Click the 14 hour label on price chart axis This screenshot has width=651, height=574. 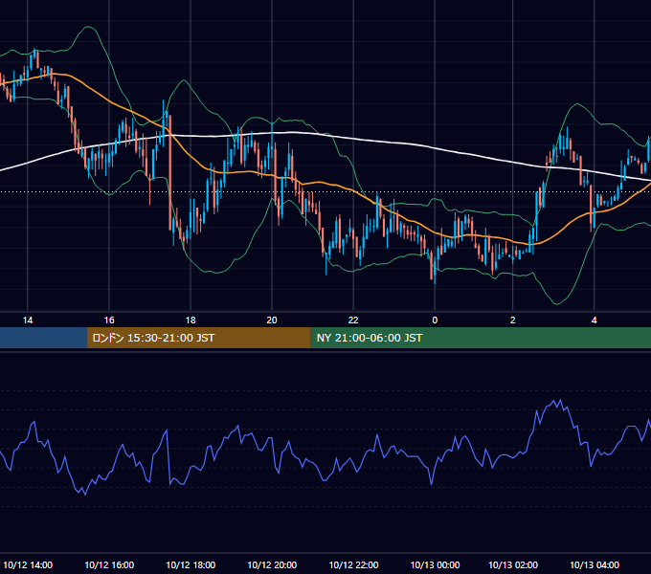pos(28,320)
